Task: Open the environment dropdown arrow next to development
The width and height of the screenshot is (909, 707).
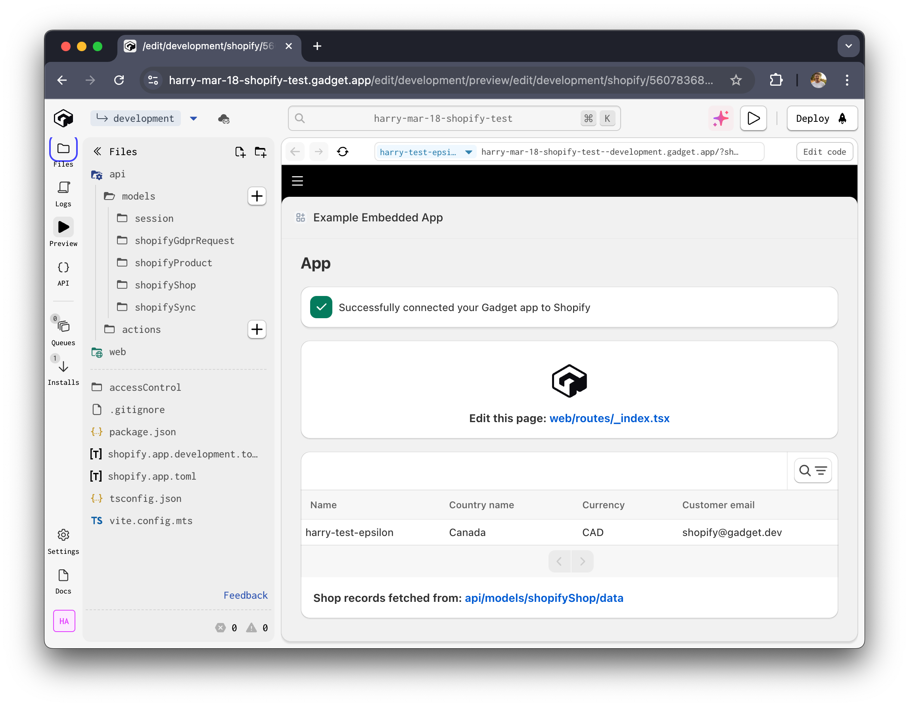Action: [x=194, y=118]
